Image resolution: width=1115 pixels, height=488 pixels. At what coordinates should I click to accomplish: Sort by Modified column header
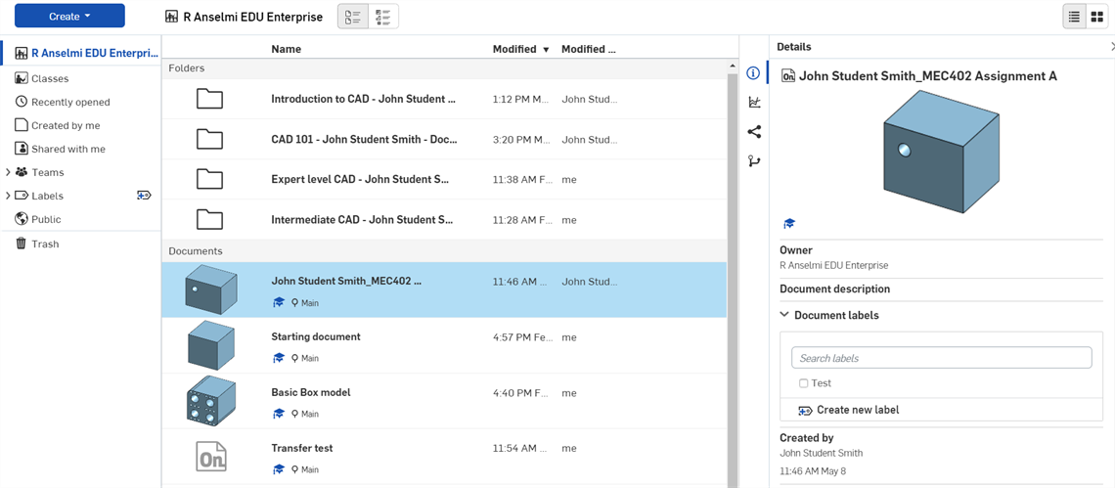coord(521,49)
